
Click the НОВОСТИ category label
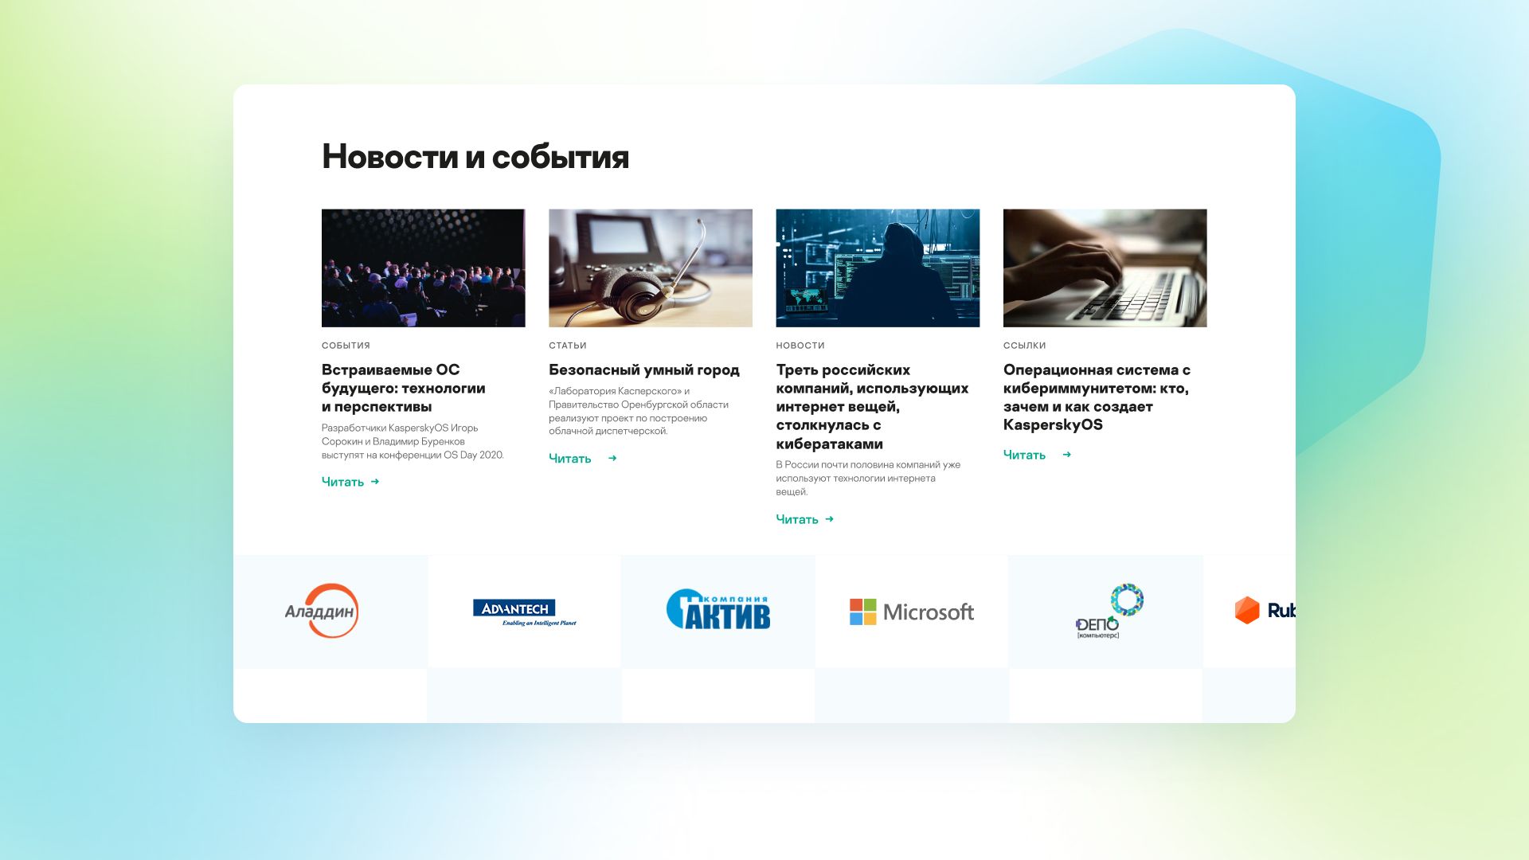pos(800,346)
